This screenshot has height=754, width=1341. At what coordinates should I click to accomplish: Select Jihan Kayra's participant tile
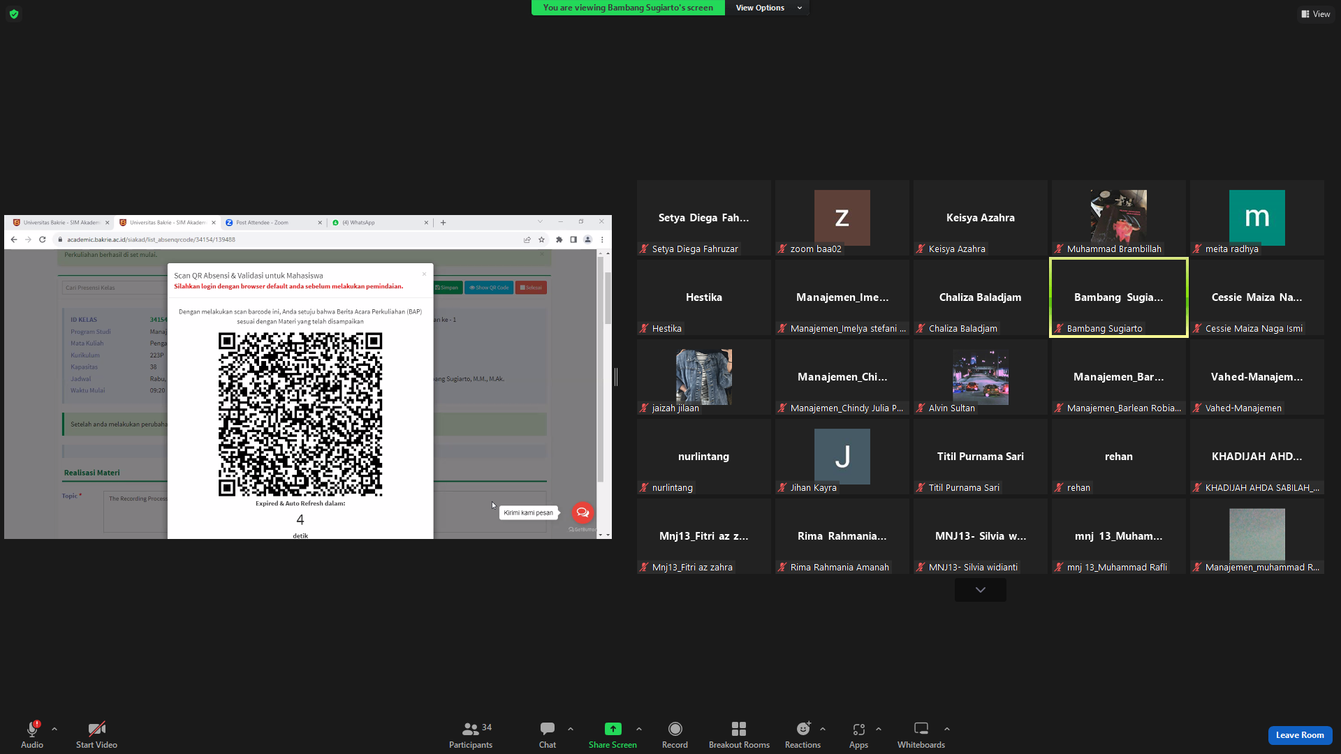pyautogui.click(x=842, y=457)
